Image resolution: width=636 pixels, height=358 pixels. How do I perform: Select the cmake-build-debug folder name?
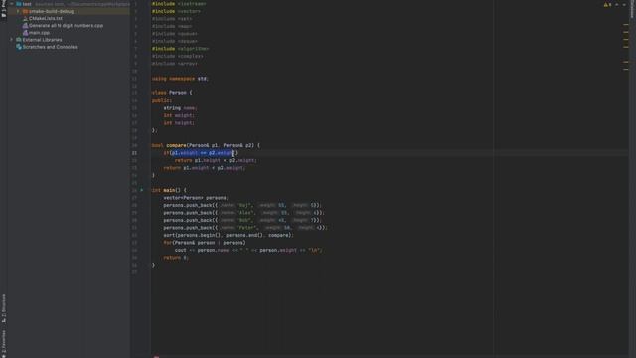point(51,11)
